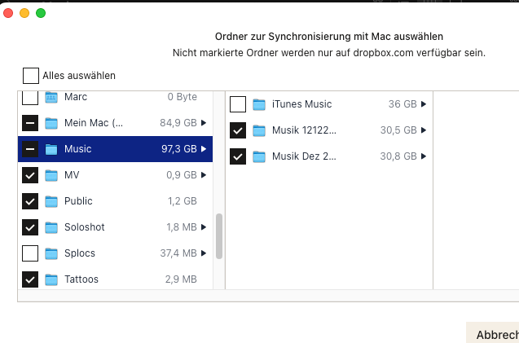
Task: Uncheck the Tattoos folder checkbox
Action: click(30, 279)
